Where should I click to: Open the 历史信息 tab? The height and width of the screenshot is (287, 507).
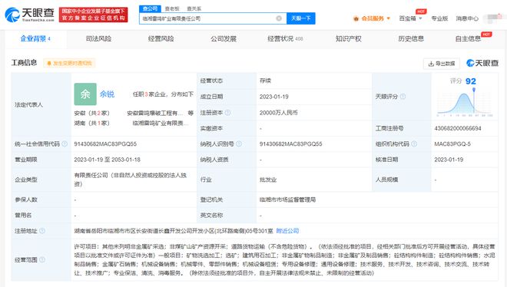pyautogui.click(x=411, y=38)
